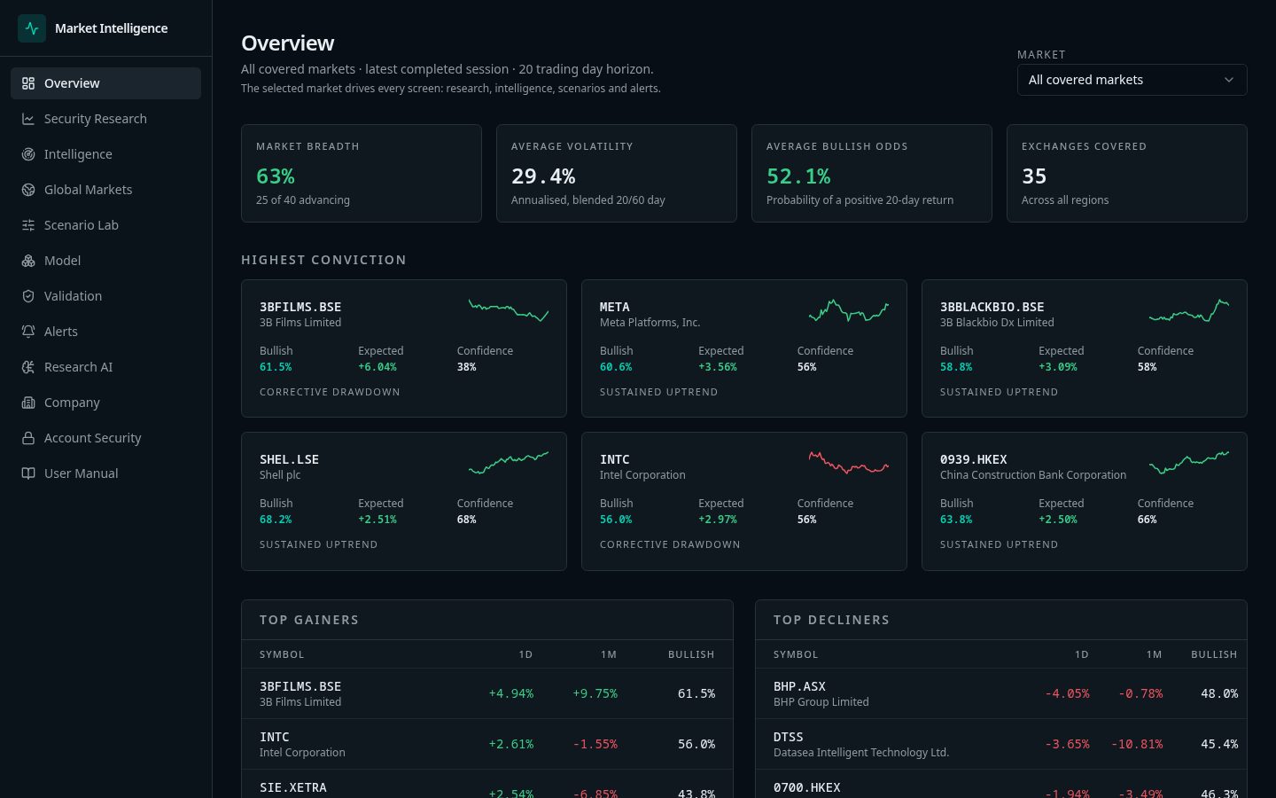Click the 66% confidence value on 0939.HKEX card
Image resolution: width=1276 pixels, height=798 pixels.
(1147, 520)
